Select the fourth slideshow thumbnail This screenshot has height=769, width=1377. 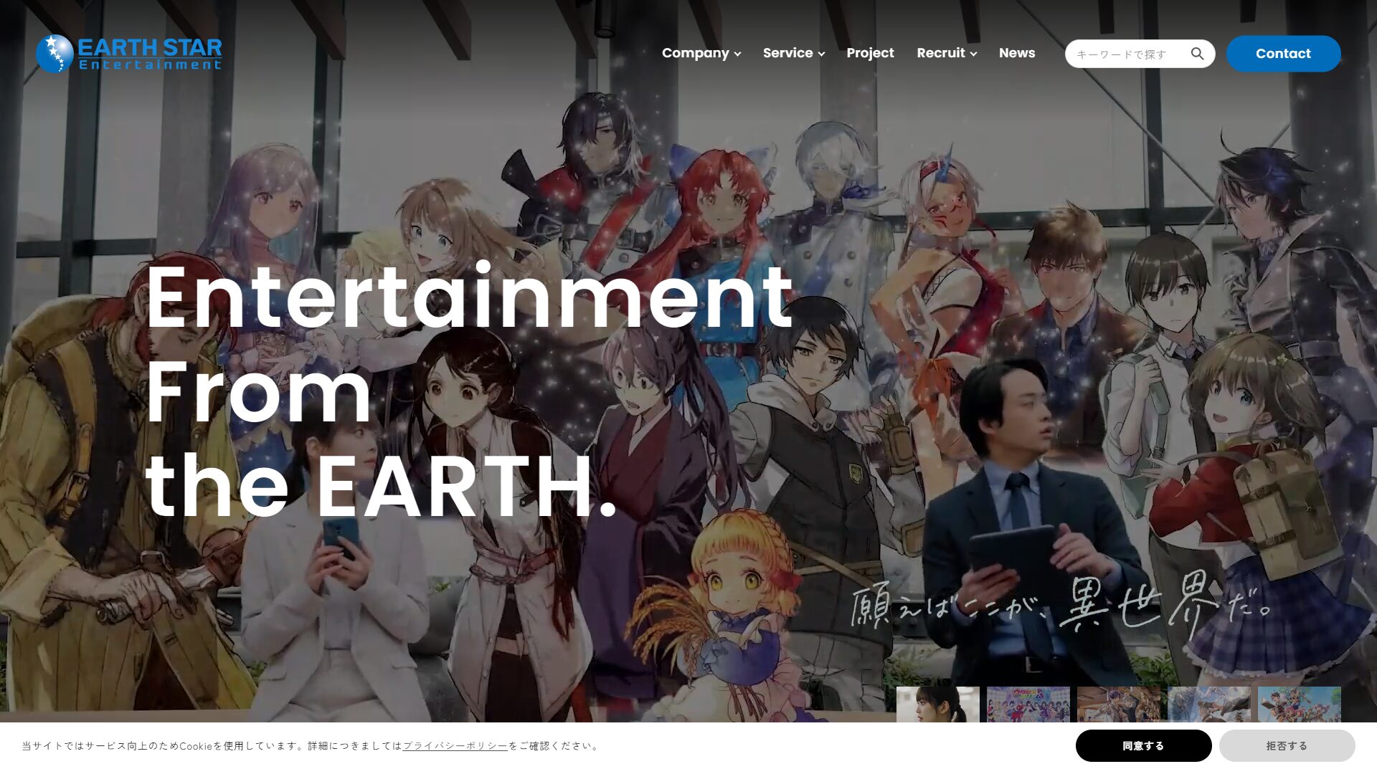1208,704
